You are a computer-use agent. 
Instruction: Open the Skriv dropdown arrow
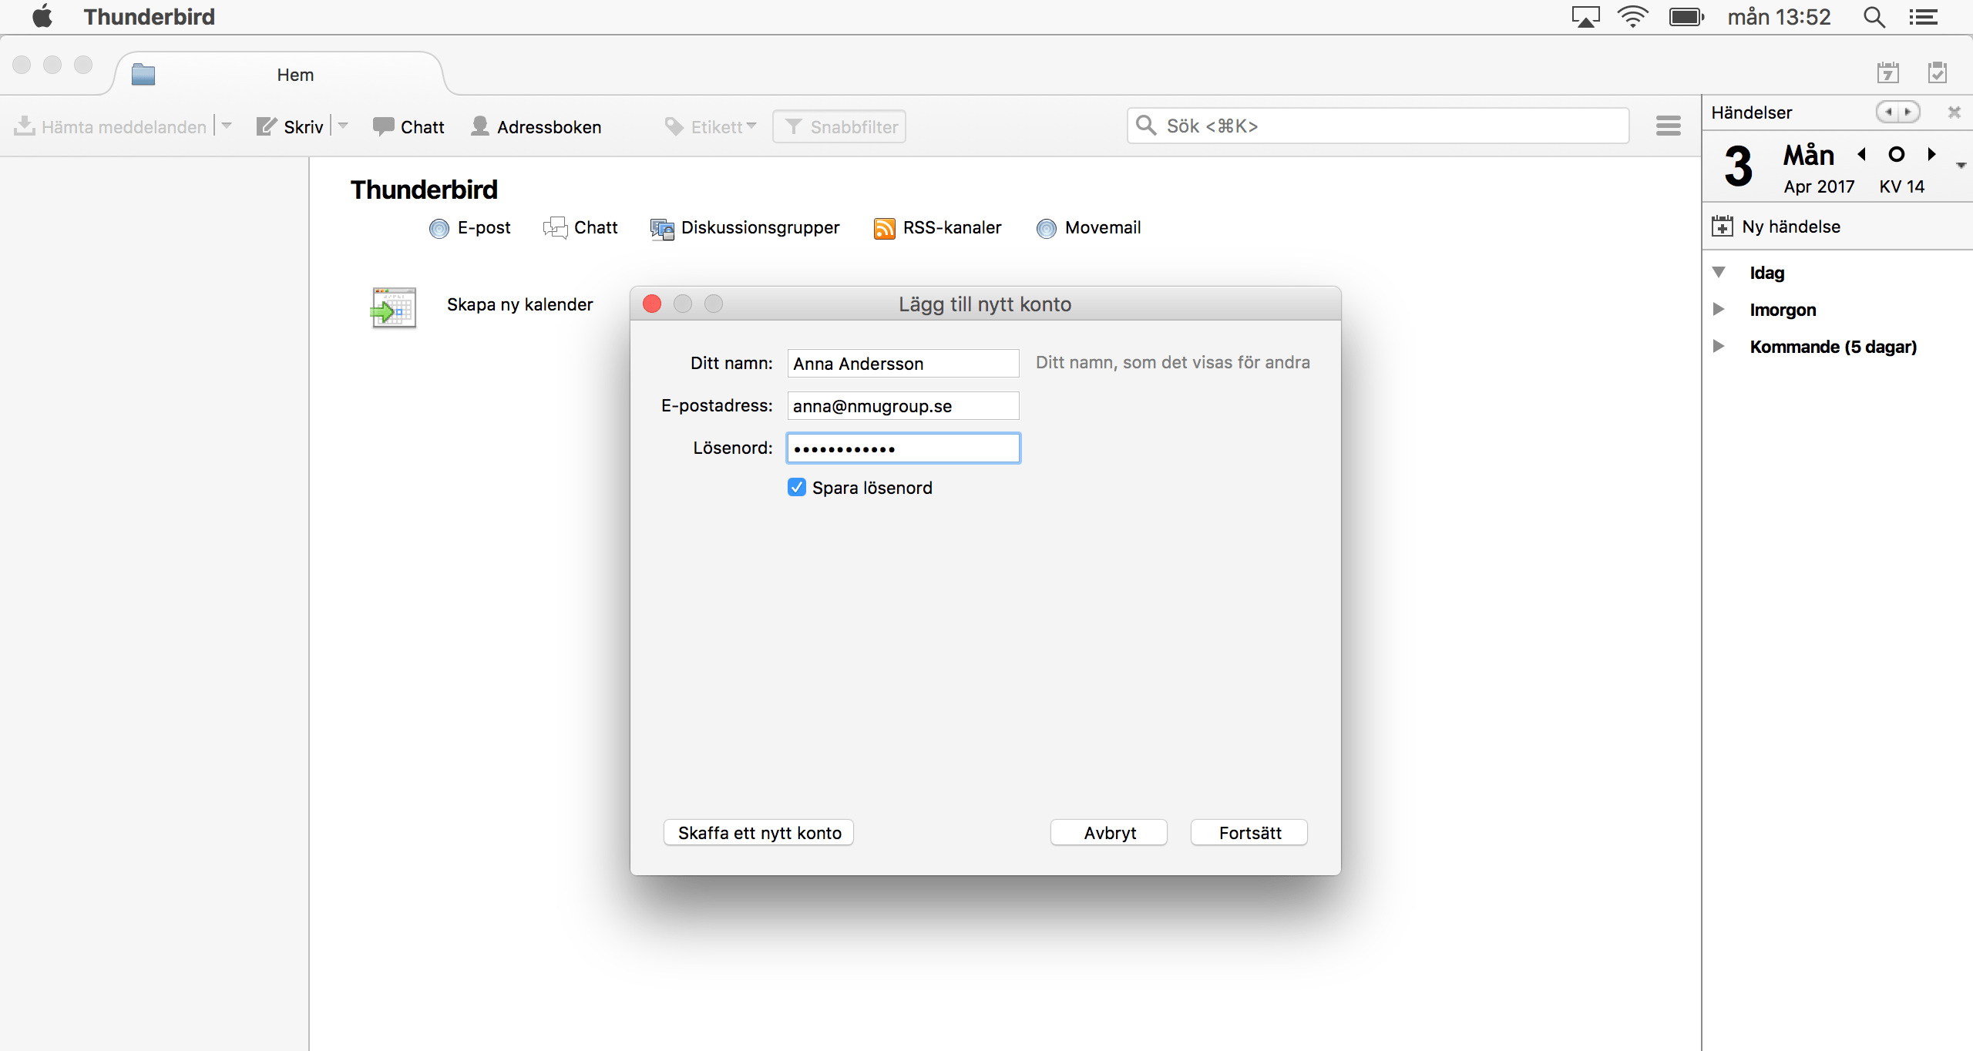click(344, 126)
